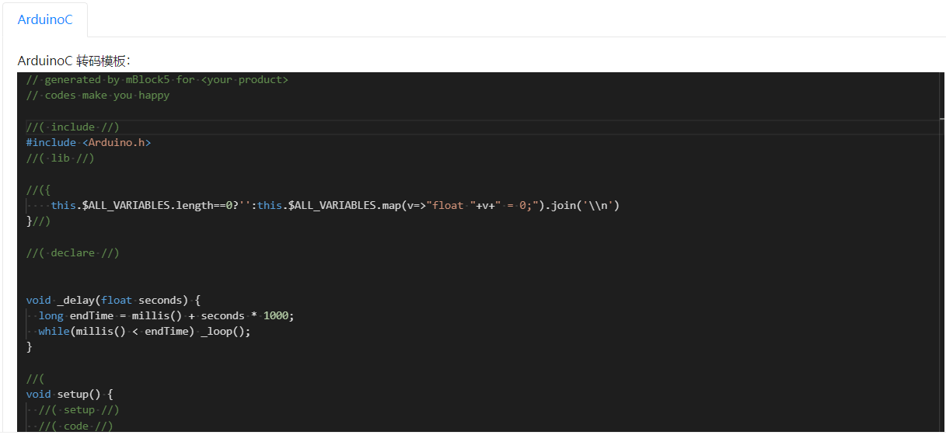Click the '// generated by mBlock5' comment line
The height and width of the screenshot is (435, 946).
157,79
